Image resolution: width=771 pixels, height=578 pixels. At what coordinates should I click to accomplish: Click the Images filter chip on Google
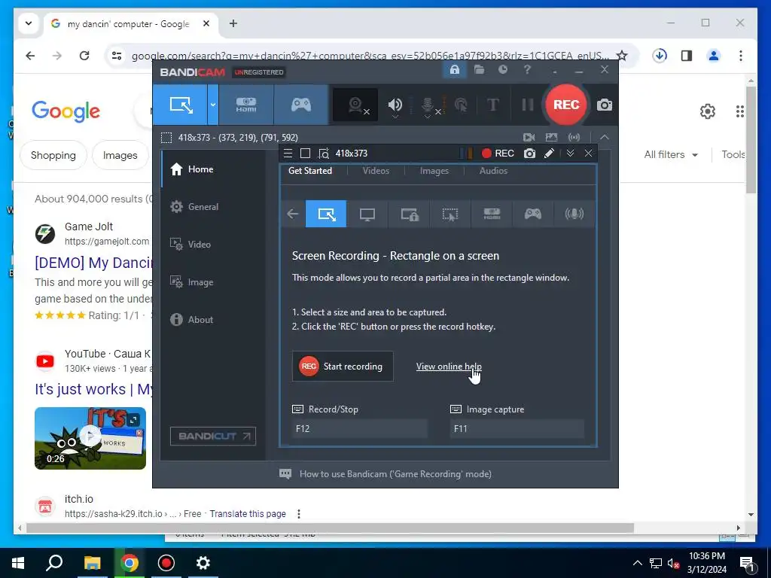tap(120, 155)
